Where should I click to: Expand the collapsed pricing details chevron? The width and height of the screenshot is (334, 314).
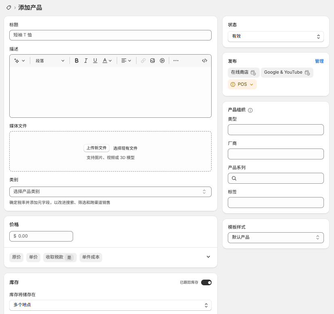click(x=208, y=257)
